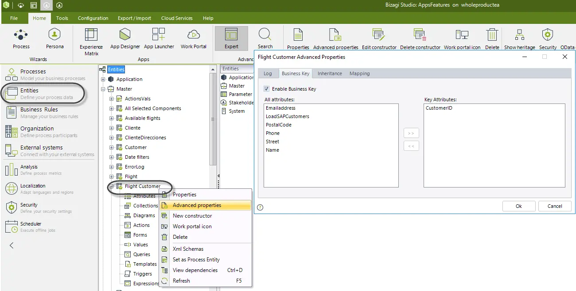The height and width of the screenshot is (291, 576).
Task: Switch to Expert view
Action: click(231, 38)
